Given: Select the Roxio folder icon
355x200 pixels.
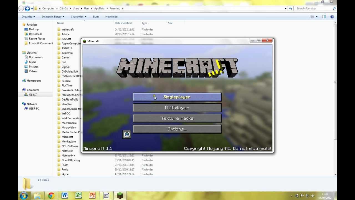Looking at the screenshot, I should pyautogui.click(x=59, y=169).
